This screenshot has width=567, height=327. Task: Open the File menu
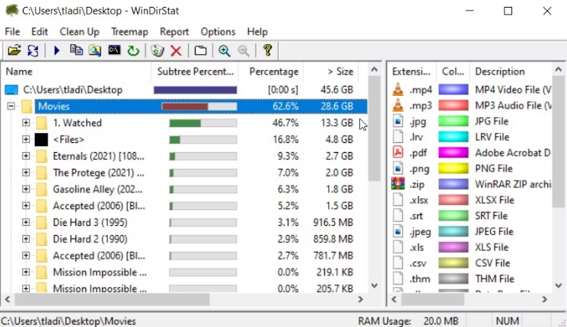coord(12,32)
